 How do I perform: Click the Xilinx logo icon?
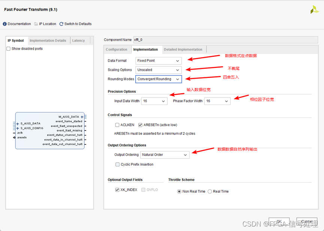[315, 10]
